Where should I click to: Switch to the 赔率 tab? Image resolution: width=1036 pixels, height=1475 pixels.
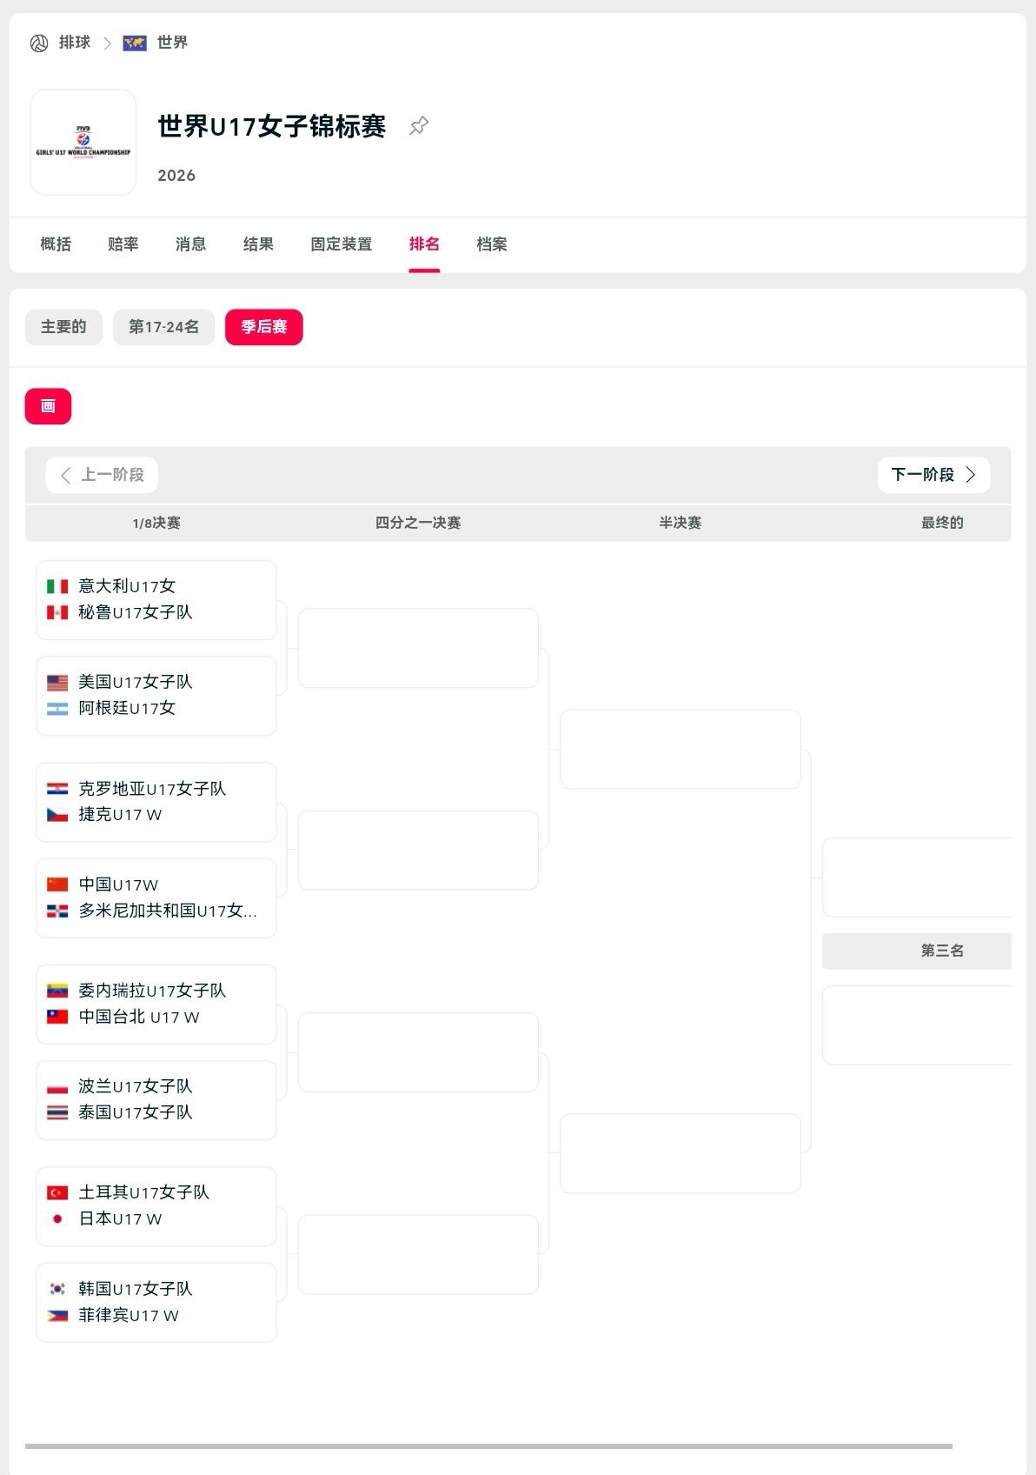(123, 244)
